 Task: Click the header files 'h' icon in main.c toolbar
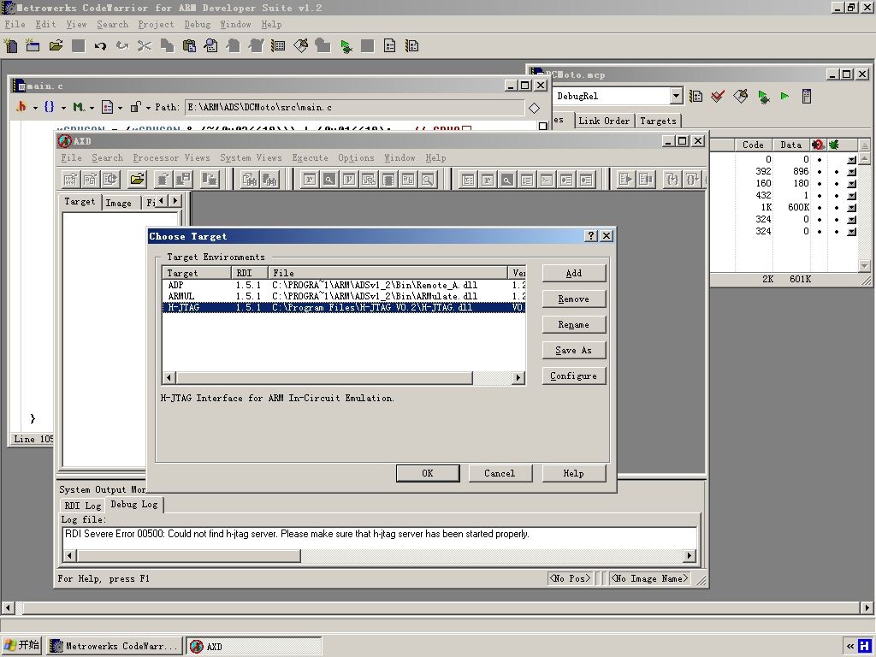(21, 107)
